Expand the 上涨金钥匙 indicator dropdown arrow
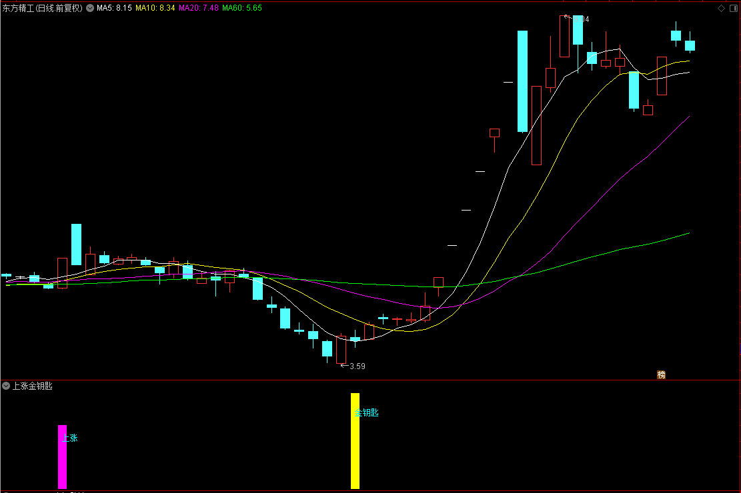The width and height of the screenshot is (741, 493). pos(6,386)
